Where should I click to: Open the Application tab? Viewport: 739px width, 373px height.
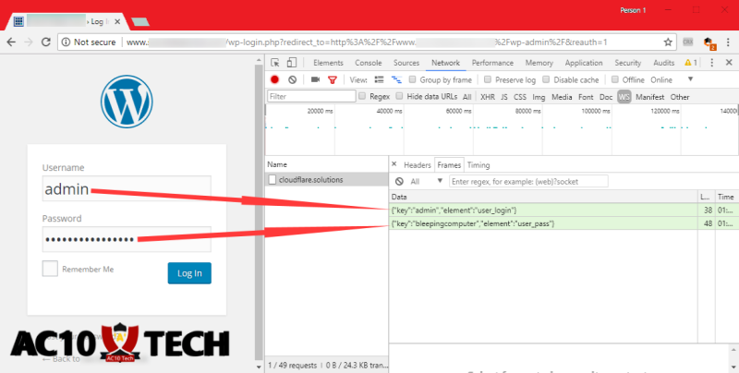584,63
